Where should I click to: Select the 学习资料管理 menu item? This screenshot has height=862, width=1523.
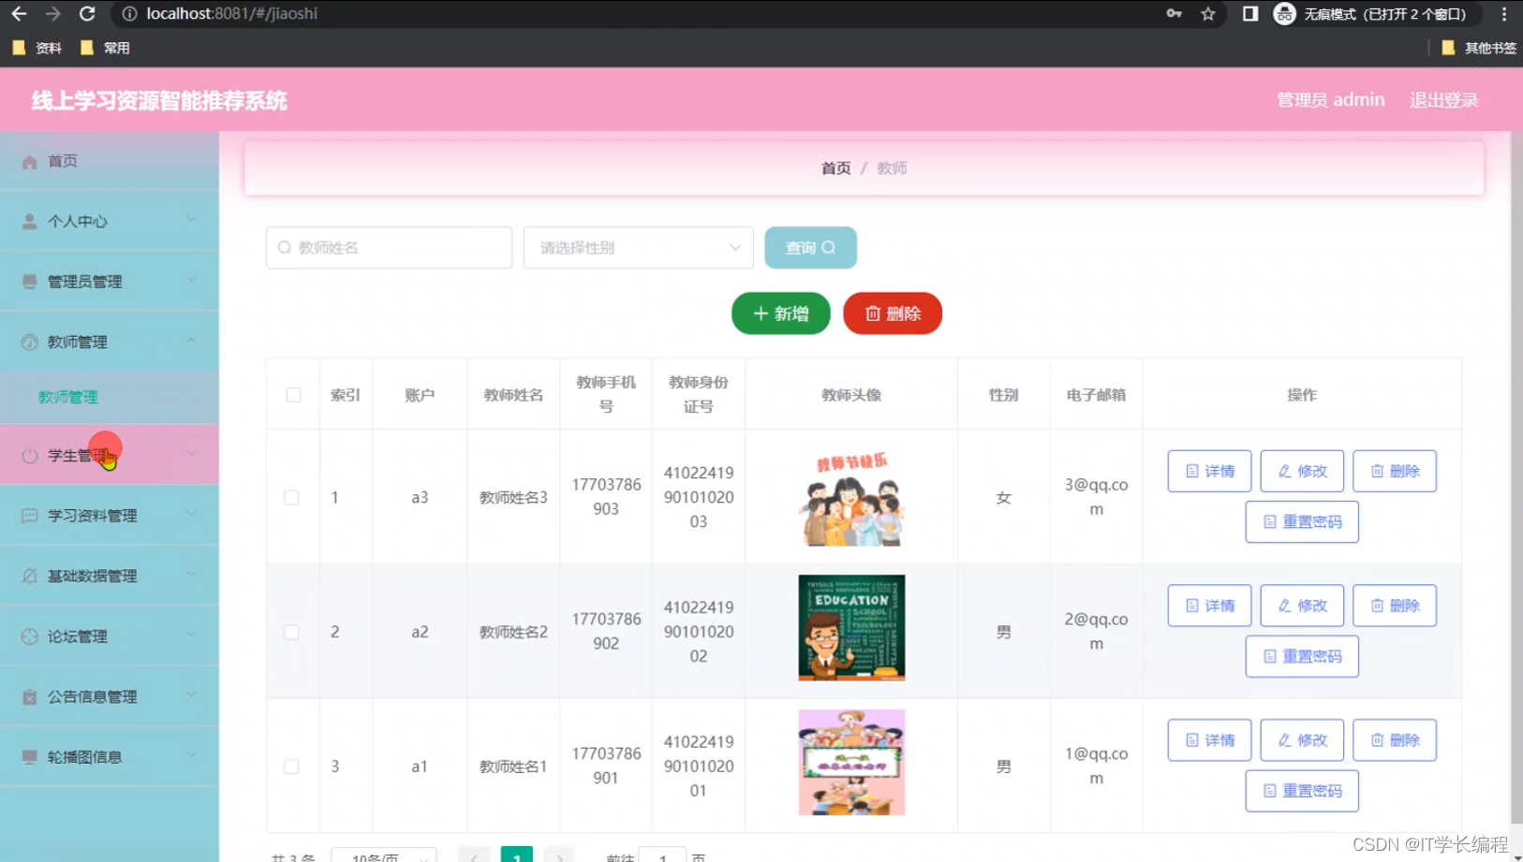click(92, 515)
